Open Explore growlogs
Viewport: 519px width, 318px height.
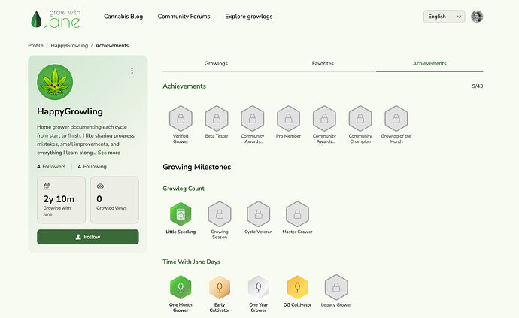[248, 17]
